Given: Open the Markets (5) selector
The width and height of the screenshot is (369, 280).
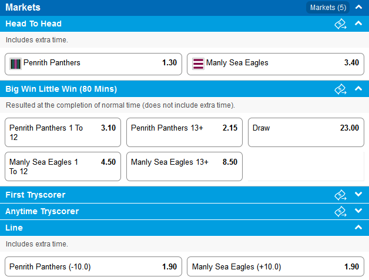Looking at the screenshot, I should (x=328, y=8).
